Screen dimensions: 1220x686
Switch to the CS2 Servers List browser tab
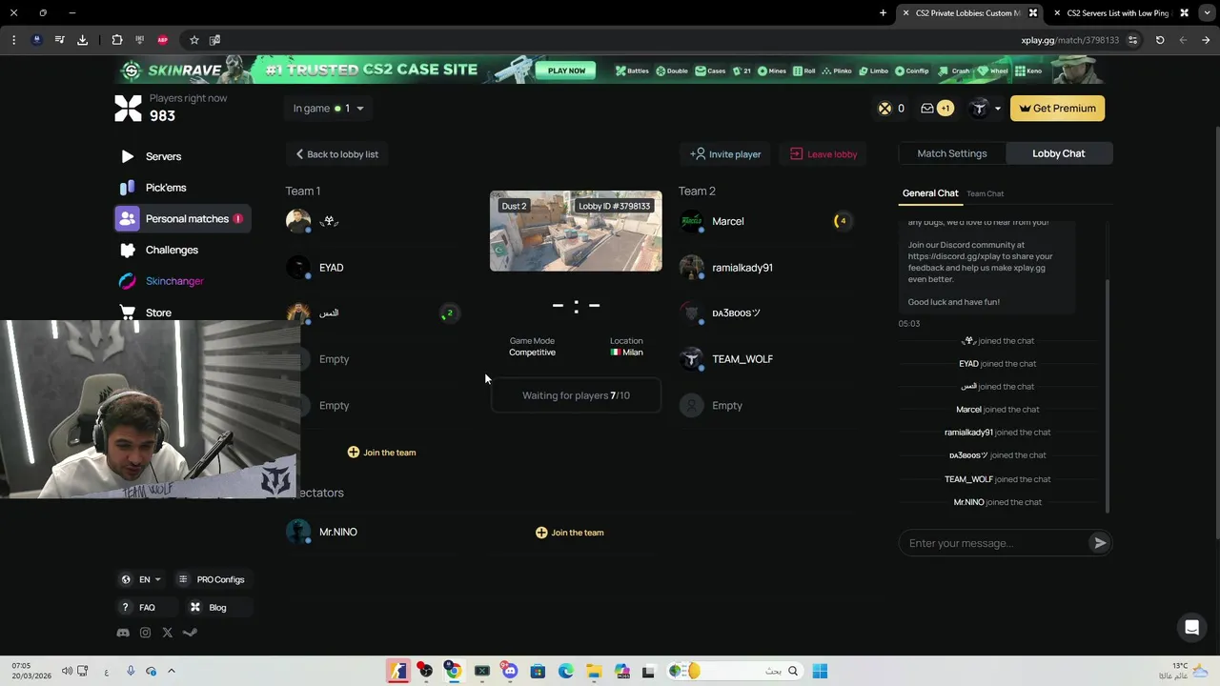pyautogui.click(x=1121, y=13)
